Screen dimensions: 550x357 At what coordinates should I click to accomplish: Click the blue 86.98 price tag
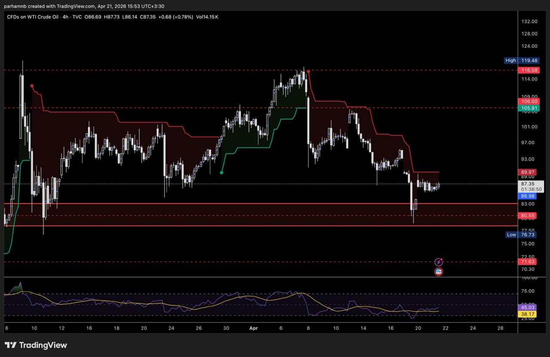pos(528,196)
